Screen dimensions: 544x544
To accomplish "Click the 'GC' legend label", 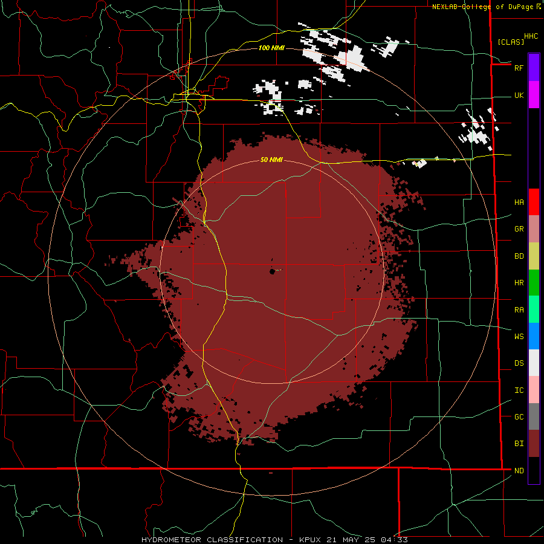I will click(519, 417).
